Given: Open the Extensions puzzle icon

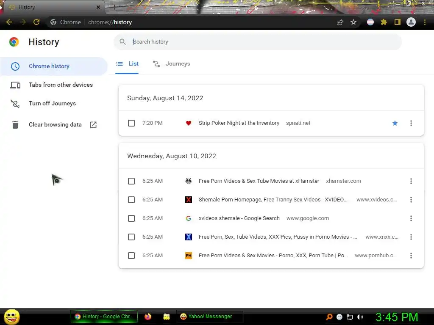Looking at the screenshot, I should tap(384, 22).
